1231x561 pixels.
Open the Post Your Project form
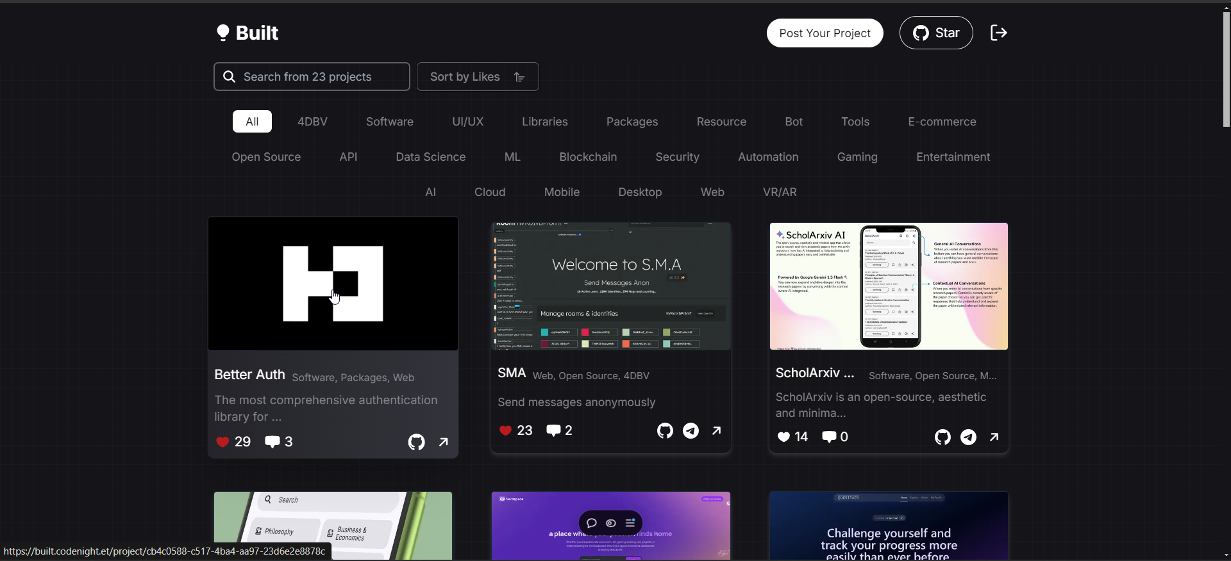825,33
